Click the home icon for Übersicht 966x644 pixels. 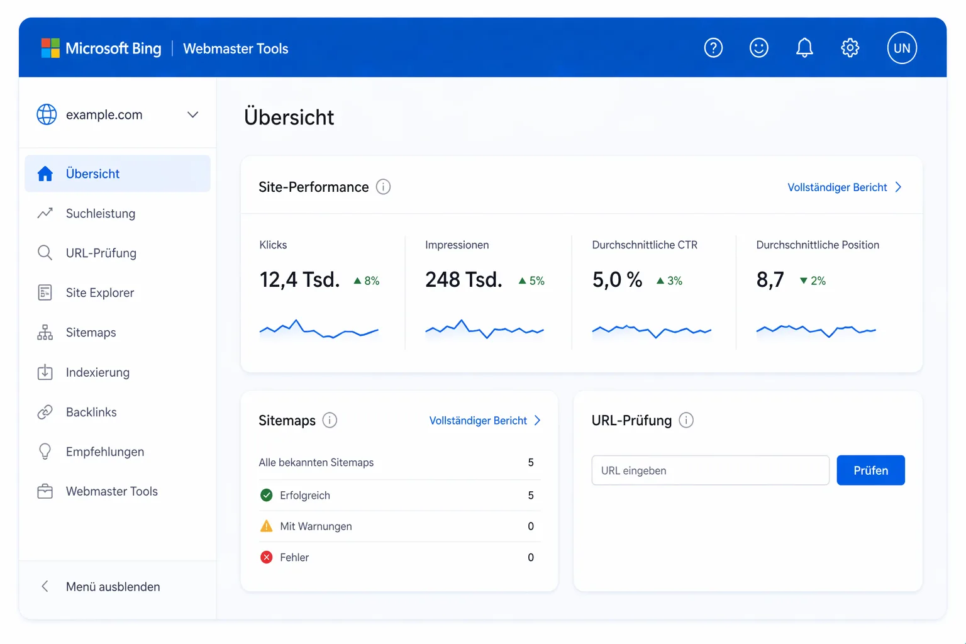45,174
